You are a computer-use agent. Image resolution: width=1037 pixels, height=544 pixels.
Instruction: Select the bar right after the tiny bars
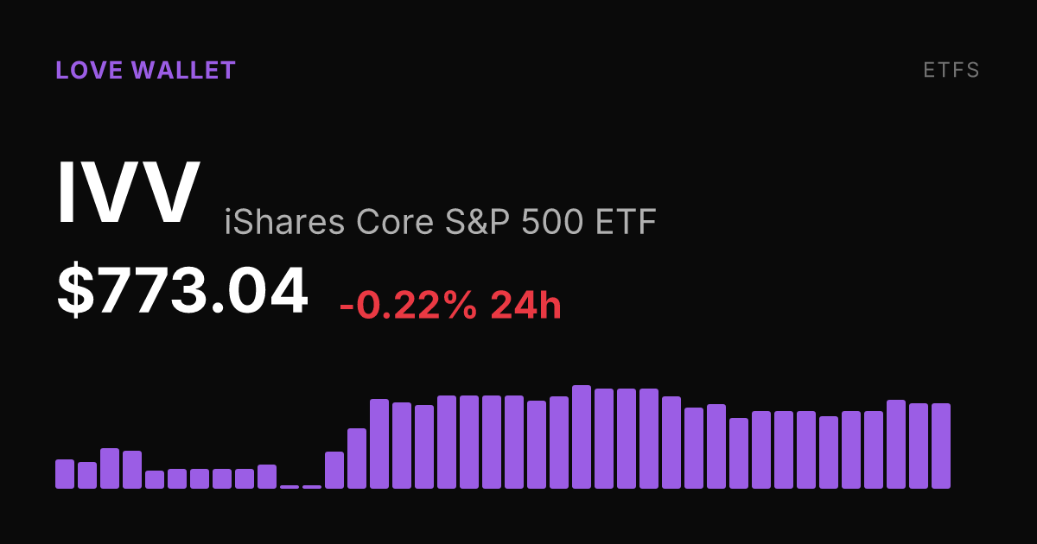(334, 470)
